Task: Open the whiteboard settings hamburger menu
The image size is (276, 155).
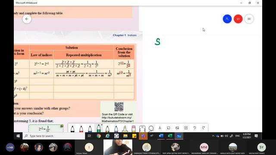Action: (249, 19)
